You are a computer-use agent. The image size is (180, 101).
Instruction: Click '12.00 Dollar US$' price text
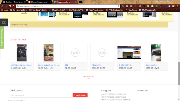tap(46, 68)
